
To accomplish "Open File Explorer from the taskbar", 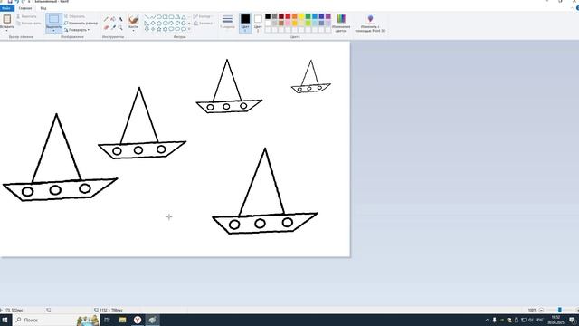I will [123, 320].
